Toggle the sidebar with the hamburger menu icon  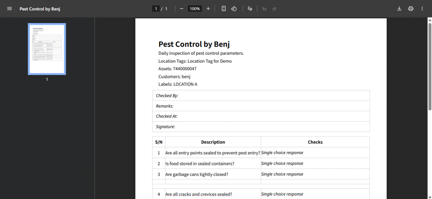click(10, 9)
